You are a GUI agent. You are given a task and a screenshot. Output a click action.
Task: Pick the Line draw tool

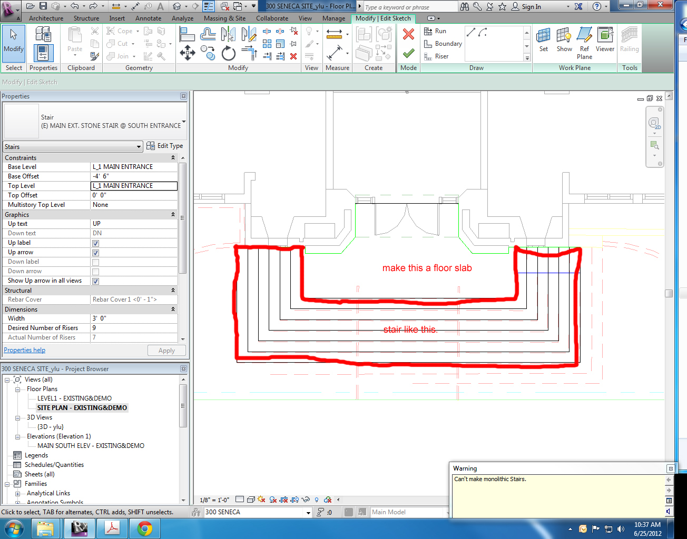click(x=471, y=33)
